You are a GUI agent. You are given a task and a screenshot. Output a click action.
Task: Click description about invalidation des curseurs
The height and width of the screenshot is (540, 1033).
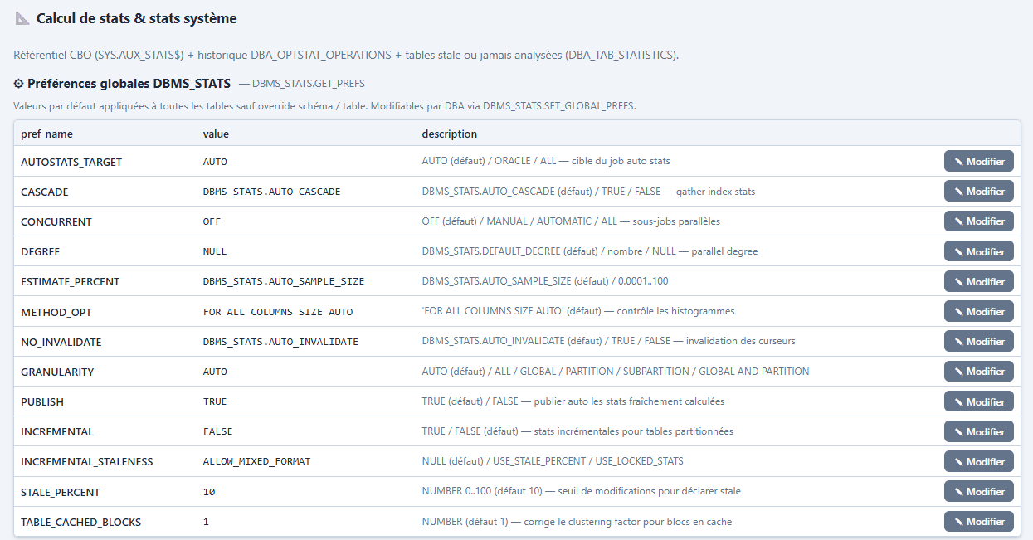tap(608, 341)
